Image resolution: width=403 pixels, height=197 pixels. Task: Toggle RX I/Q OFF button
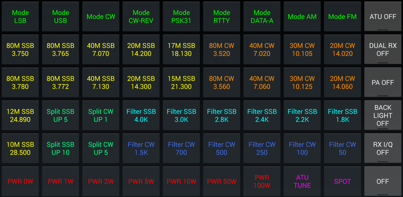click(x=383, y=148)
